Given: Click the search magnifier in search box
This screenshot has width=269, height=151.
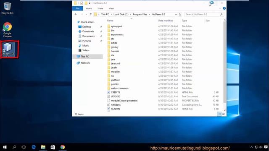Looking at the screenshot, I should click(221, 14).
